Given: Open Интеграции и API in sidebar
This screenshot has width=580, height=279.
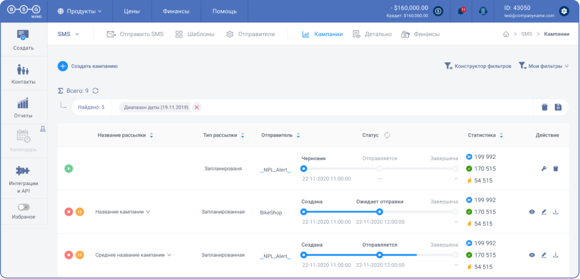Looking at the screenshot, I should 24,179.
